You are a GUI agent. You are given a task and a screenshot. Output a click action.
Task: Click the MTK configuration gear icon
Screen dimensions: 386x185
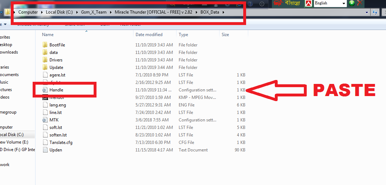click(45, 120)
